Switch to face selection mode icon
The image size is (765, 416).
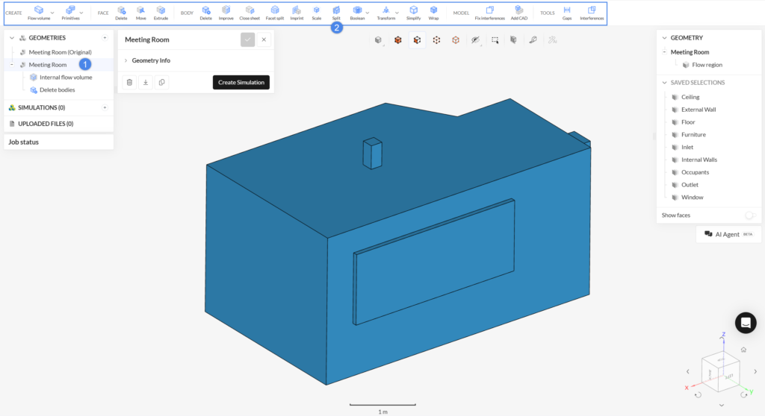pyautogui.click(x=417, y=40)
